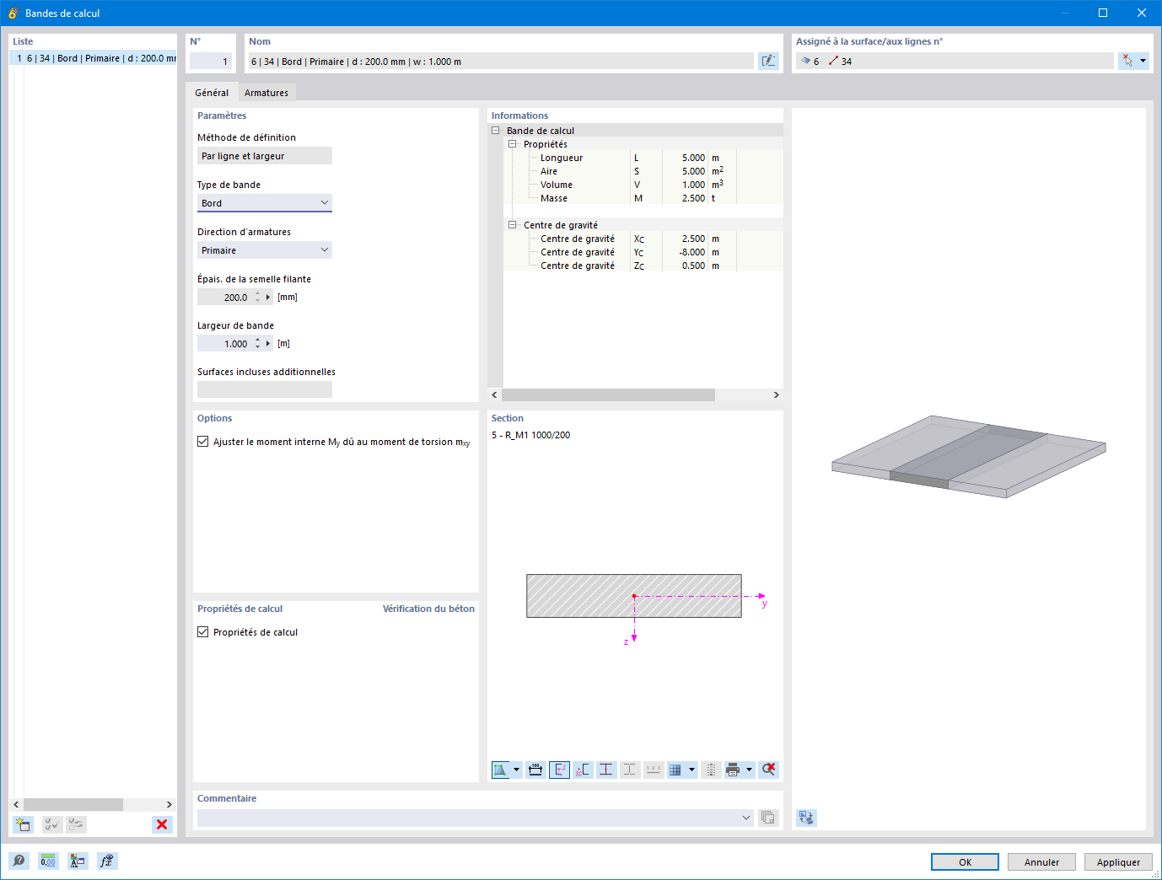Open the Type de bande dropdown
This screenshot has width=1162, height=880.
[324, 202]
